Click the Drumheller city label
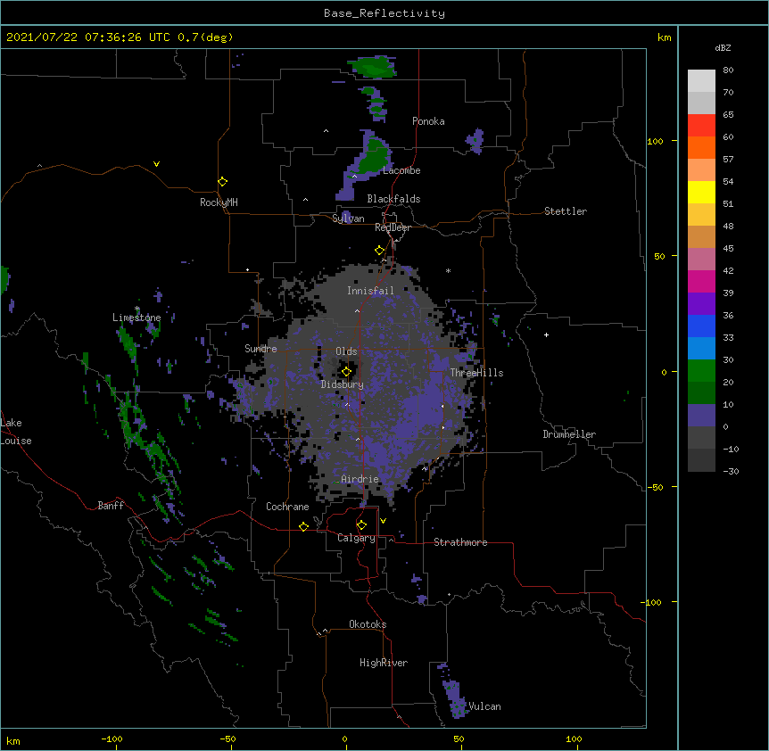This screenshot has width=769, height=751. click(x=569, y=434)
